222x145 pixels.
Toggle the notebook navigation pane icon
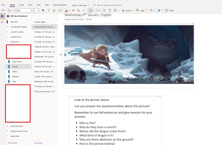pyautogui.click(x=3, y=16)
